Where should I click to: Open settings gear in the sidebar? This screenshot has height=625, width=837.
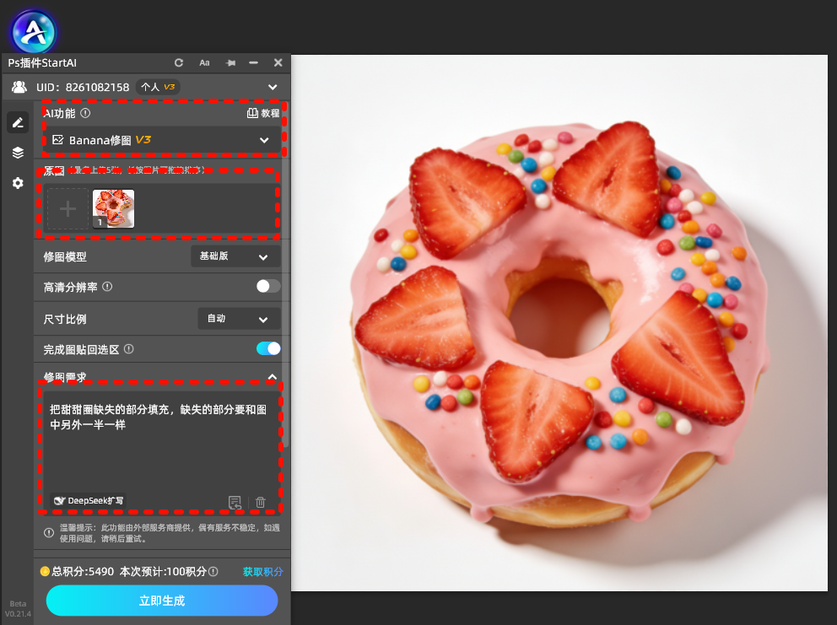[x=17, y=182]
